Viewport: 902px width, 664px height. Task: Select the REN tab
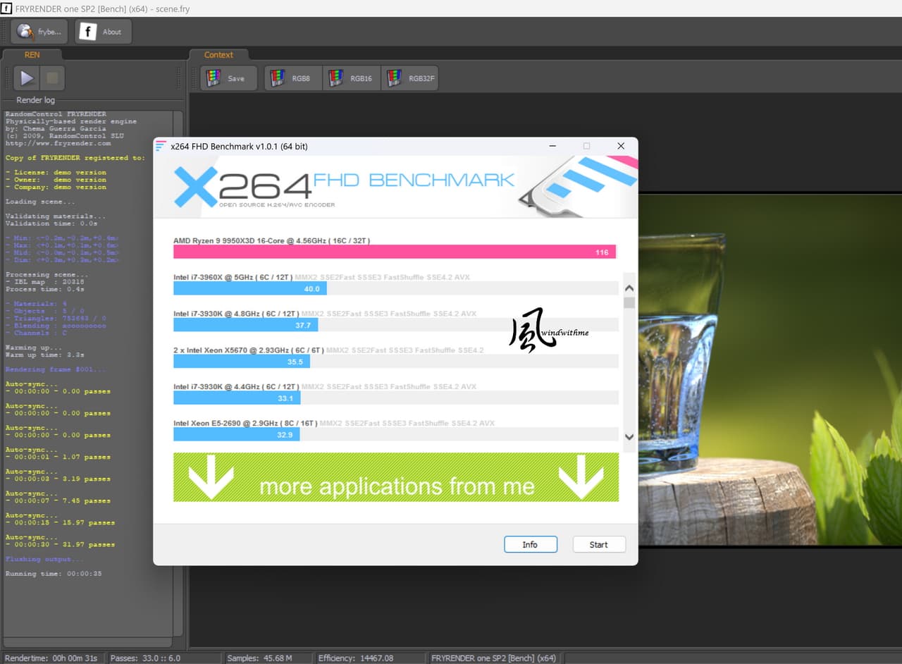[32, 54]
